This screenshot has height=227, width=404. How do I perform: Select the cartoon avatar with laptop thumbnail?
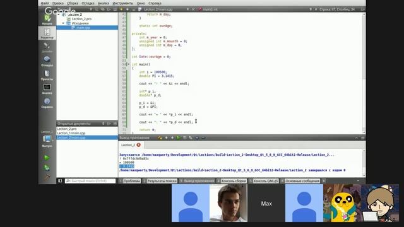tap(380, 203)
